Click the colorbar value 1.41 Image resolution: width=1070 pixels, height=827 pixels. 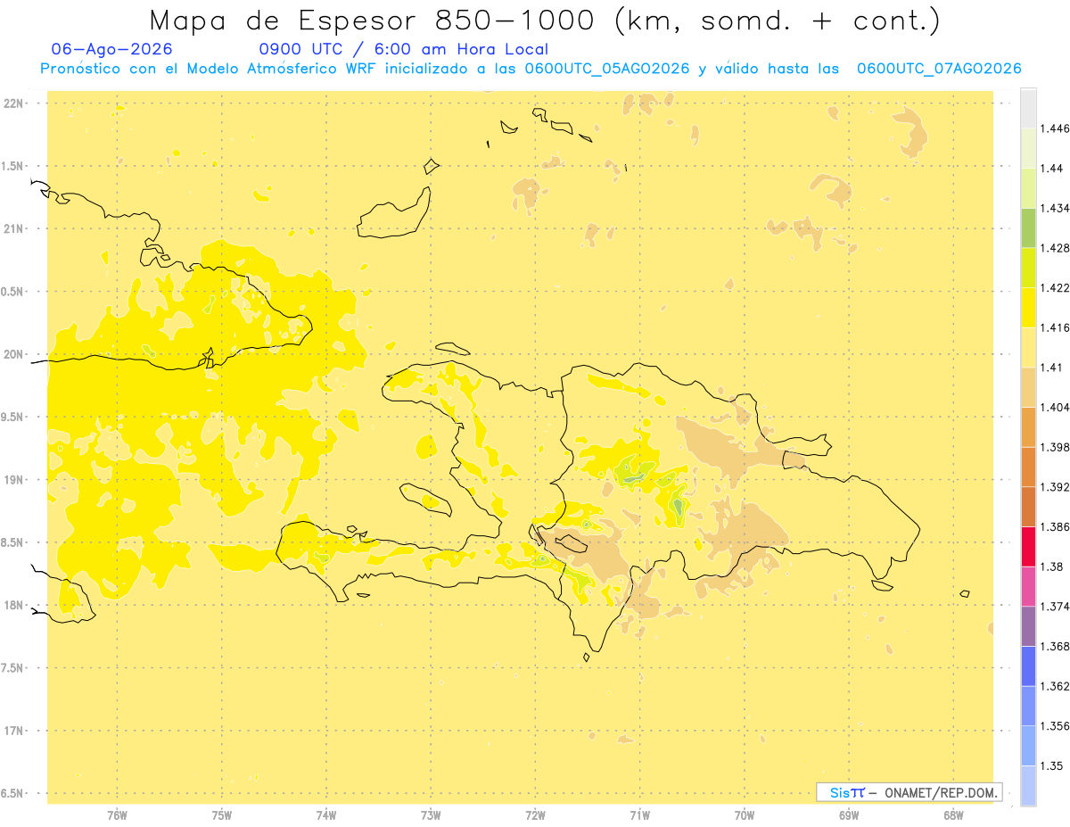[1052, 368]
